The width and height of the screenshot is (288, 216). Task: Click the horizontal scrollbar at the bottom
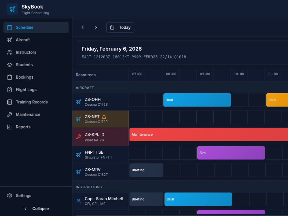point(182,215)
